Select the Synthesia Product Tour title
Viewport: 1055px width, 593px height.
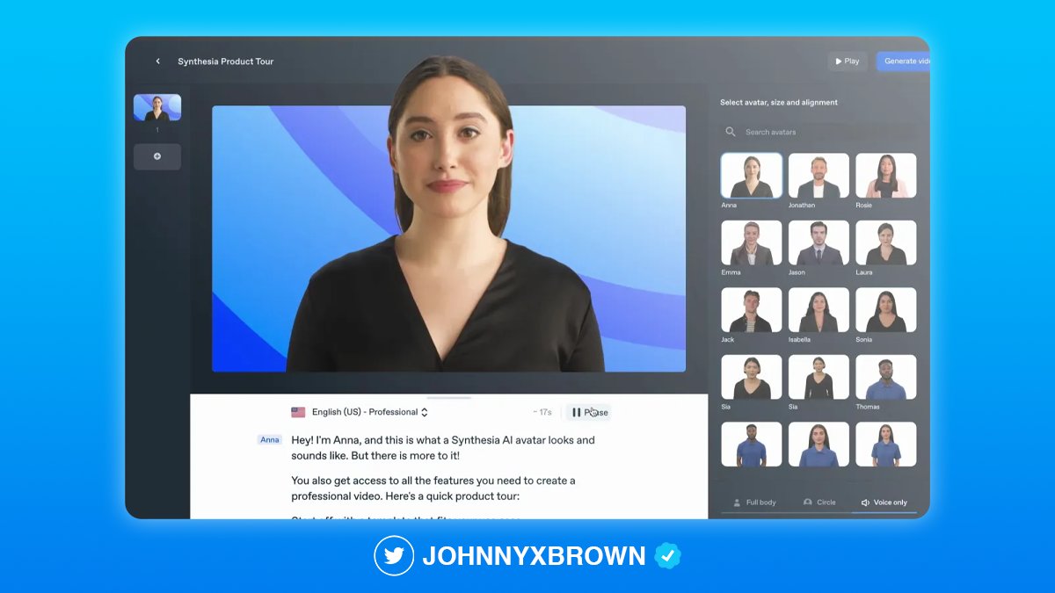click(x=225, y=61)
